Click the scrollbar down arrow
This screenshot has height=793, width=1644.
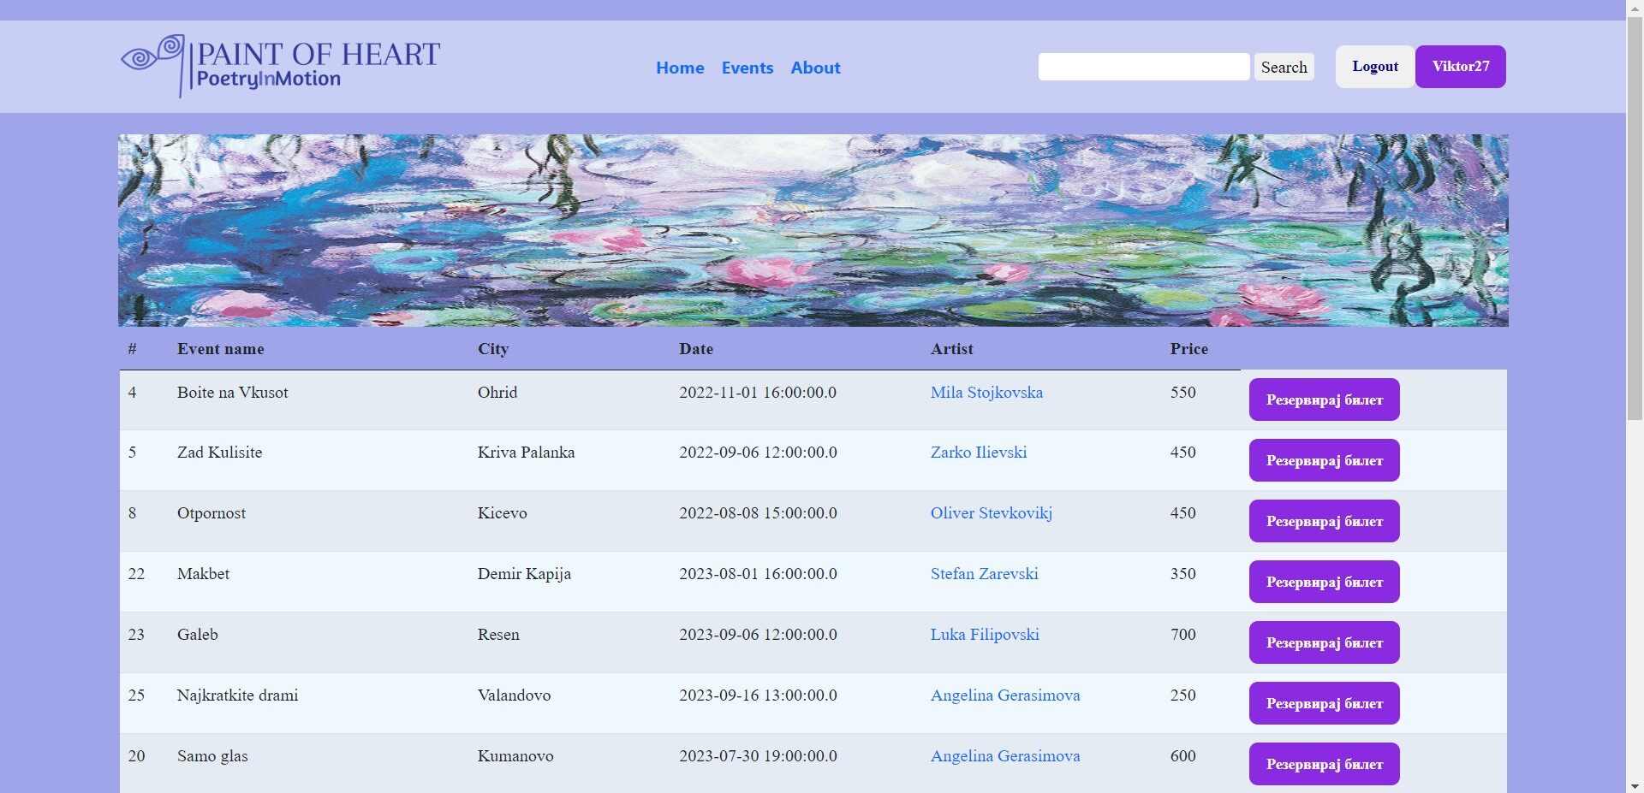1635,785
